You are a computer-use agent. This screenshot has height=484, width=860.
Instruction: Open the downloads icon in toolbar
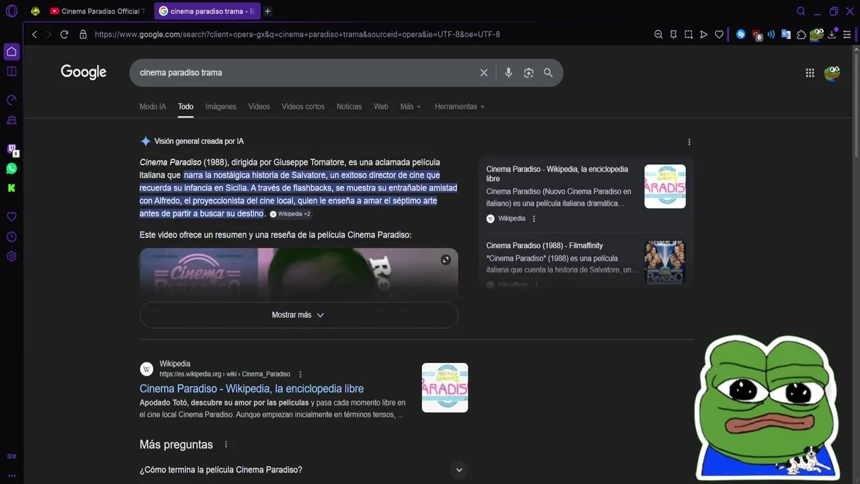[x=832, y=34]
